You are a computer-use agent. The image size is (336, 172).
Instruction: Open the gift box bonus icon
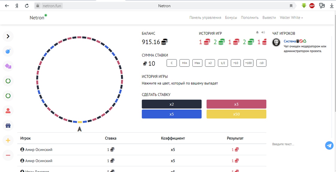click(x=8, y=126)
